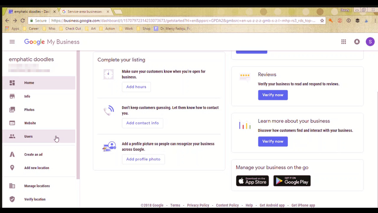Select Verify location in sidebar

click(x=39, y=199)
